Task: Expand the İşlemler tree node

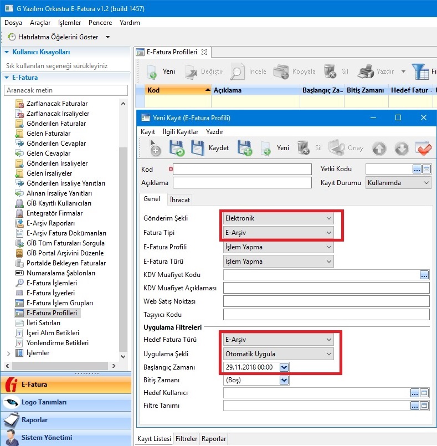Action: pos(8,353)
